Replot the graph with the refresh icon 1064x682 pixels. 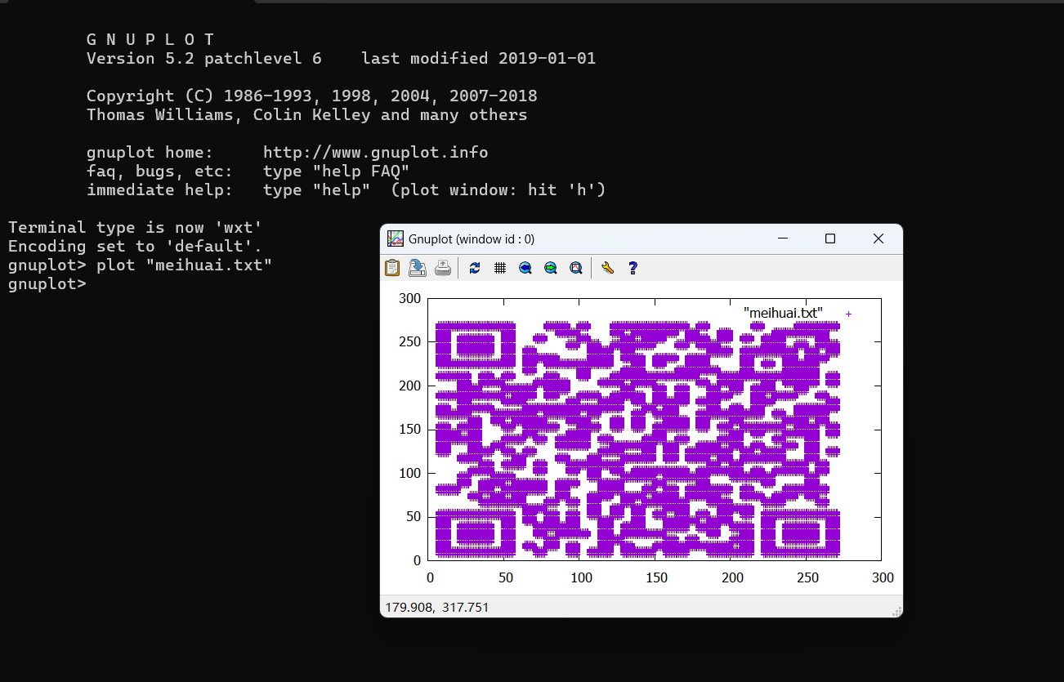475,267
